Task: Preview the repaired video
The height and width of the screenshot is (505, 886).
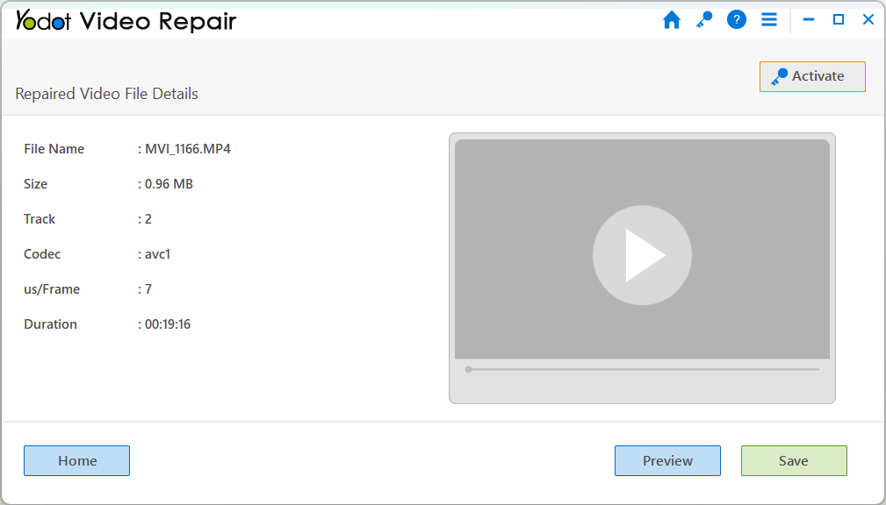Action: 667,460
